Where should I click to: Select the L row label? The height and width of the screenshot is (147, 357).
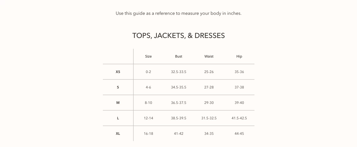pyautogui.click(x=118, y=118)
